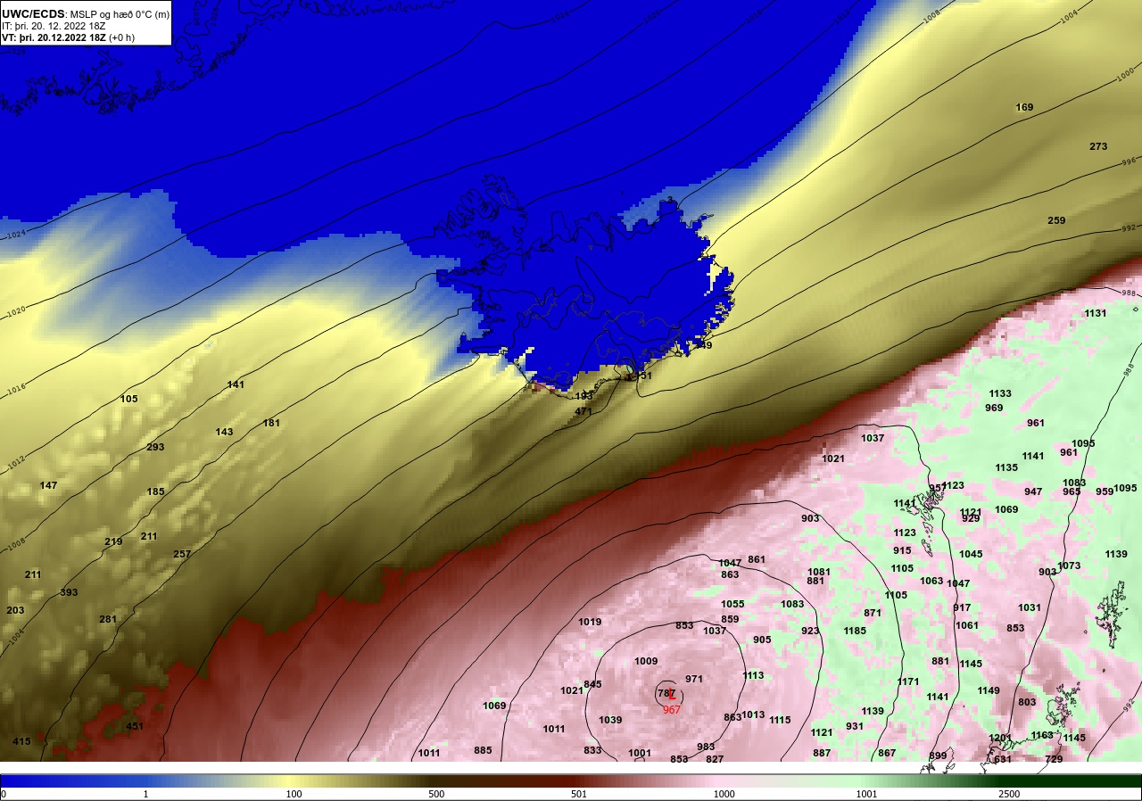Viewport: 1142px width, 801px height.
Task: Click the height value 415
Action: pos(21,741)
